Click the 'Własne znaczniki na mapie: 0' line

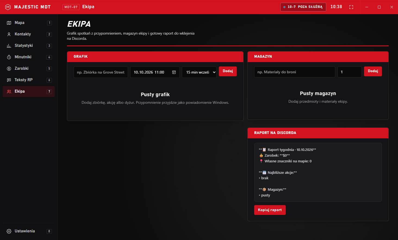pyautogui.click(x=285, y=161)
